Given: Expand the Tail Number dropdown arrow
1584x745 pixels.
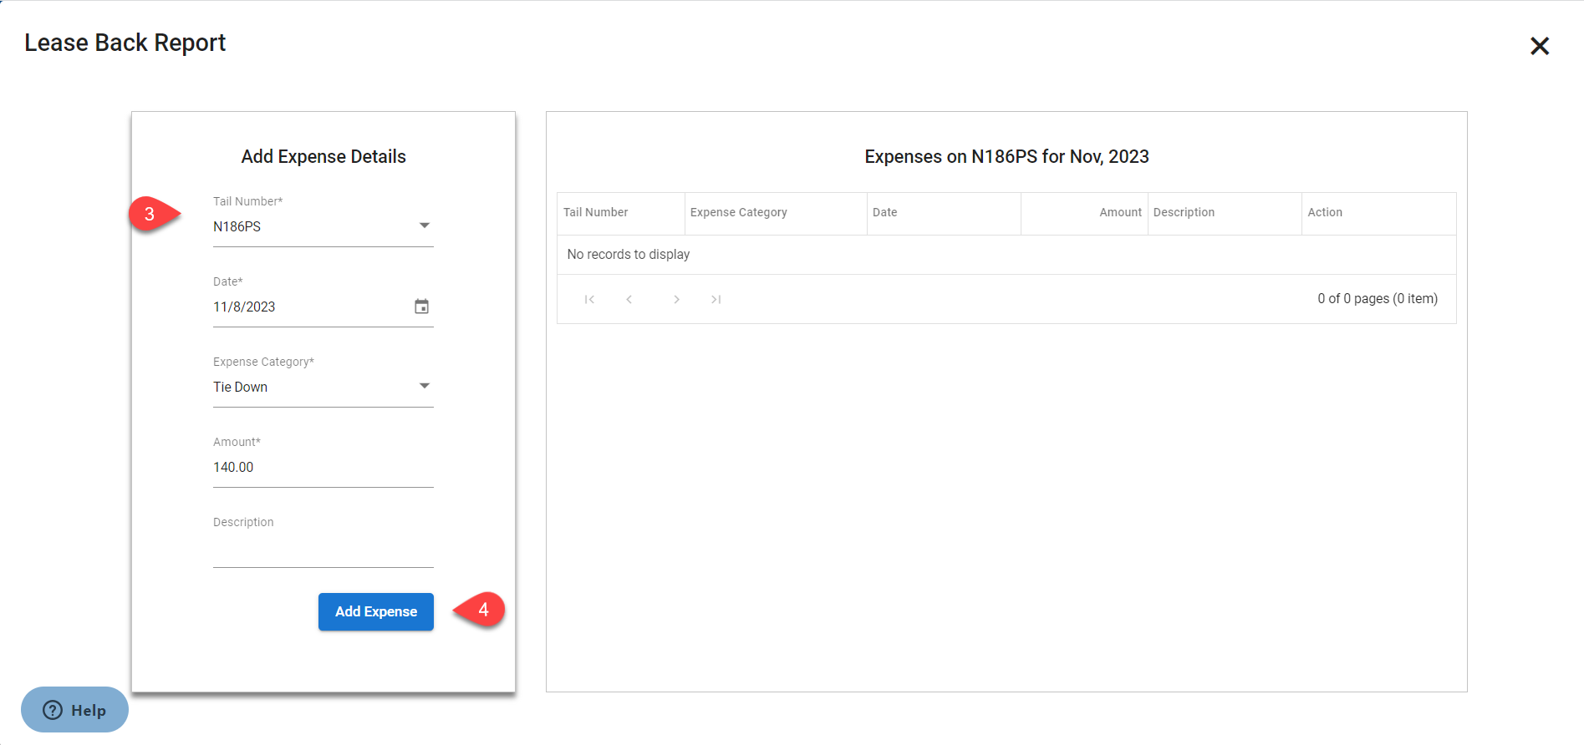Looking at the screenshot, I should 424,226.
